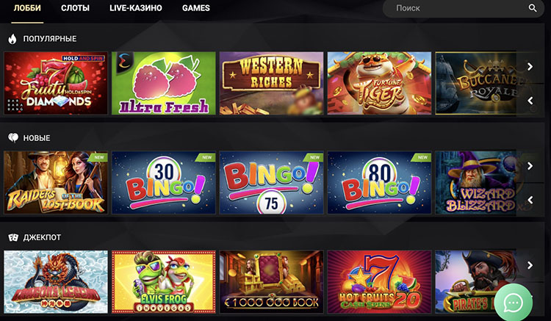Click the flame icon beside Популярные
551x321 pixels.
coord(12,39)
